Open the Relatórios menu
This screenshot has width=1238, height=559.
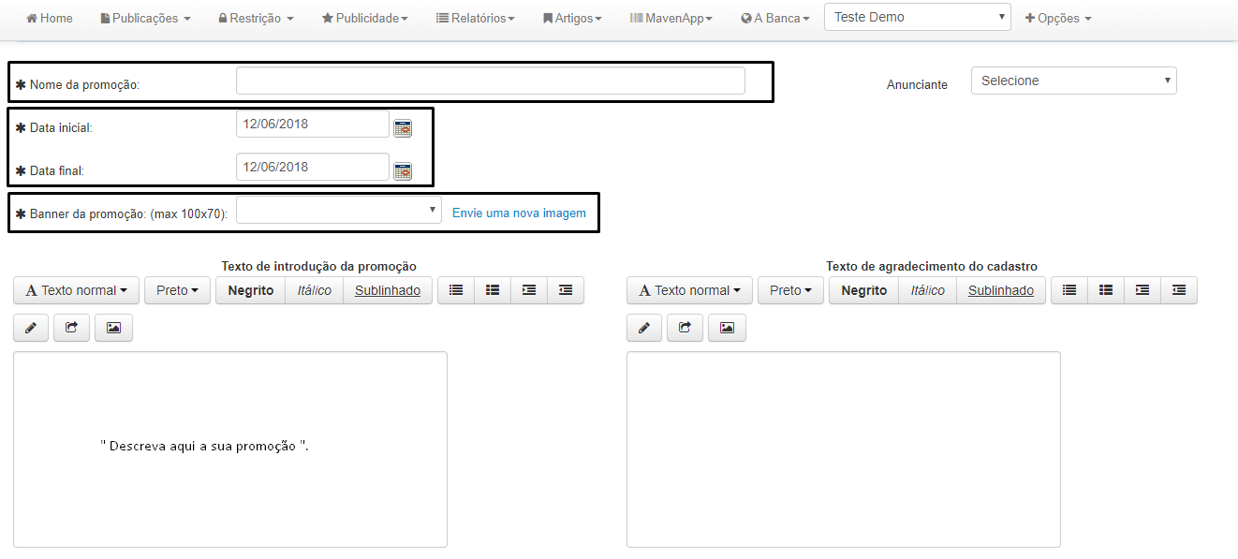pos(475,18)
